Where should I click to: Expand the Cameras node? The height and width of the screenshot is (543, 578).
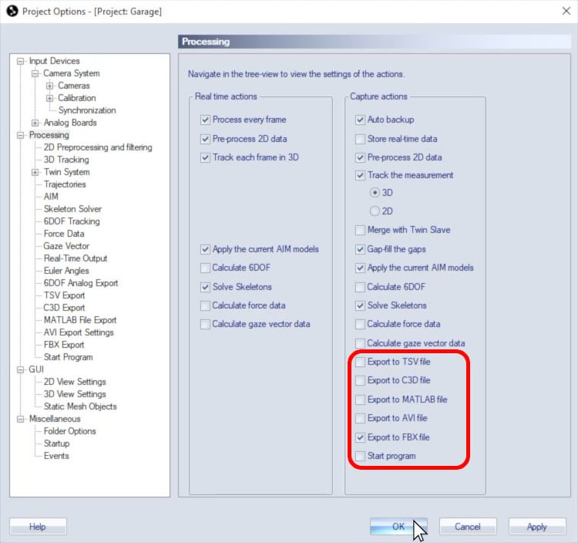[x=49, y=86]
